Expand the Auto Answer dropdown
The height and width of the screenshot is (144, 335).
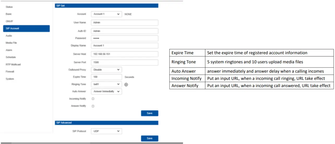pos(106,91)
